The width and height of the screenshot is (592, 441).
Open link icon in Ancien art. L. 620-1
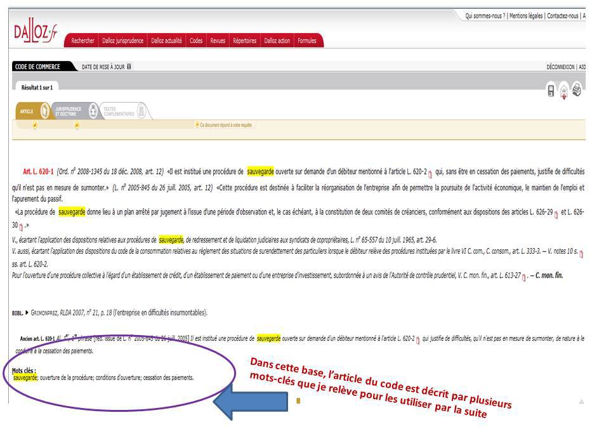[x=418, y=339]
